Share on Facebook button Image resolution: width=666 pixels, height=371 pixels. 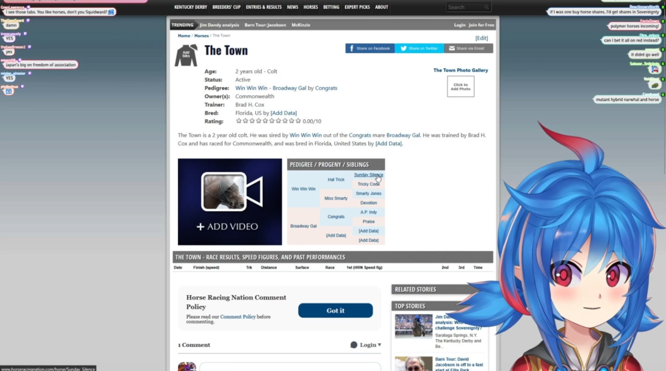tap(370, 48)
